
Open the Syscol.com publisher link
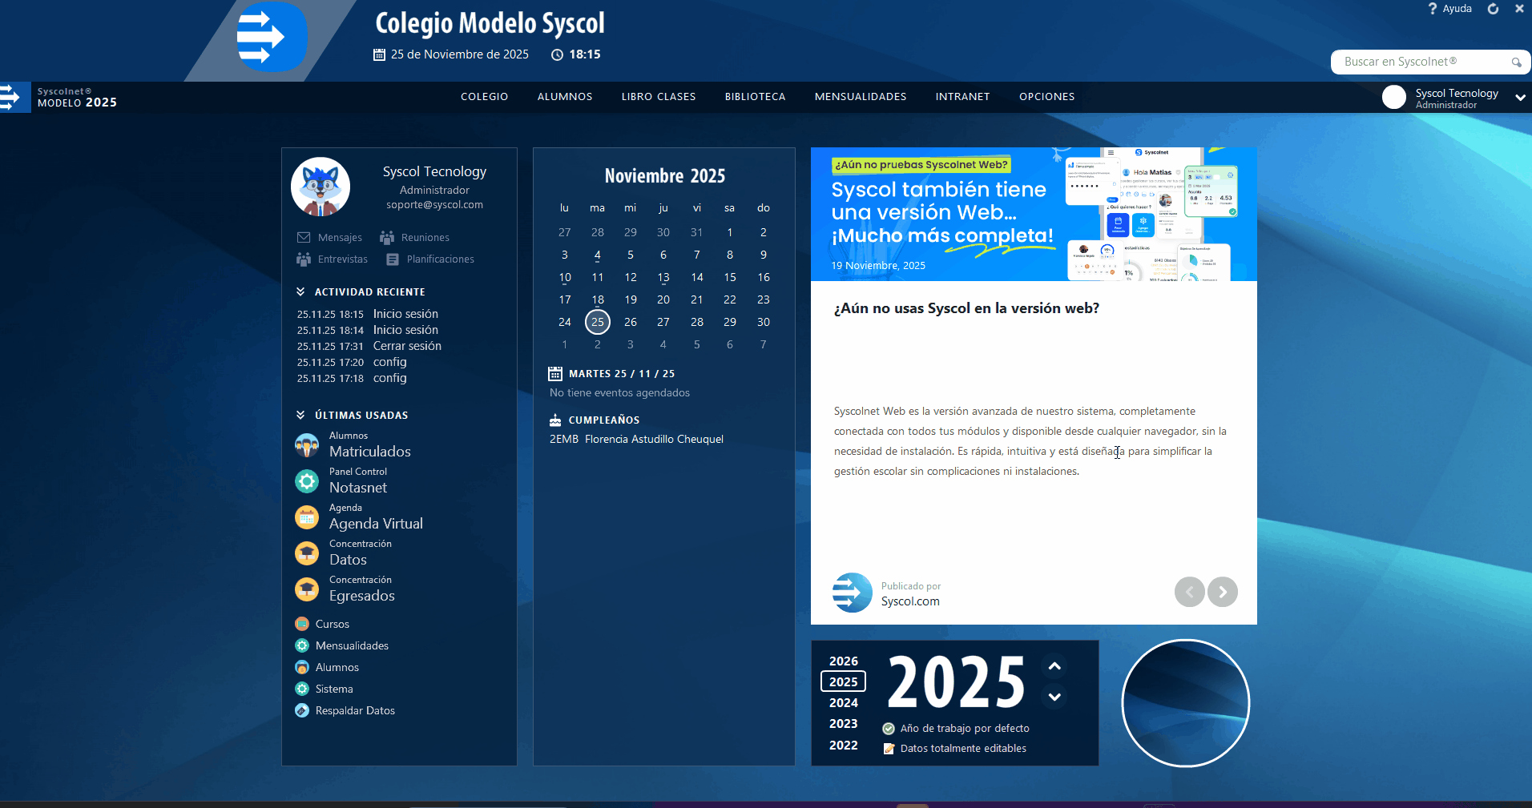point(910,601)
